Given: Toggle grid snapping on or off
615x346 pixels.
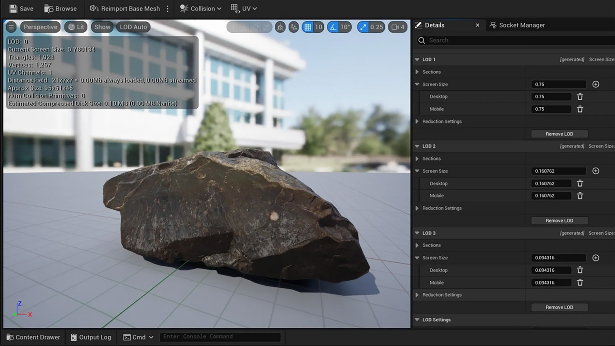Looking at the screenshot, I should coord(307,27).
